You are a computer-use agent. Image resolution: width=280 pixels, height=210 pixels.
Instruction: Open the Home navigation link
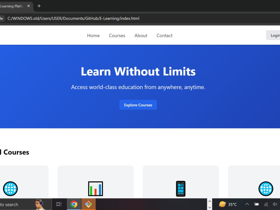[x=93, y=36]
